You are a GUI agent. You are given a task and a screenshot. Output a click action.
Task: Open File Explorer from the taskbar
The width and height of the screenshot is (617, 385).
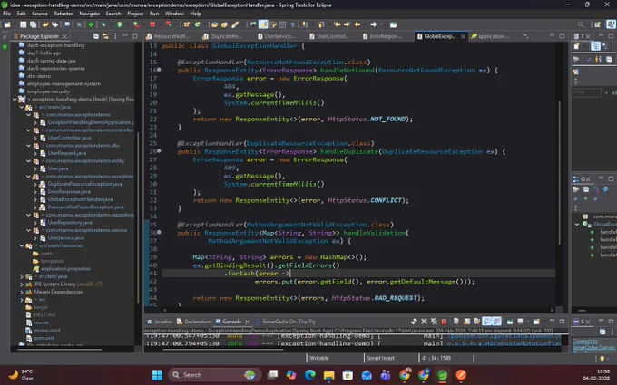pyautogui.click(x=329, y=375)
